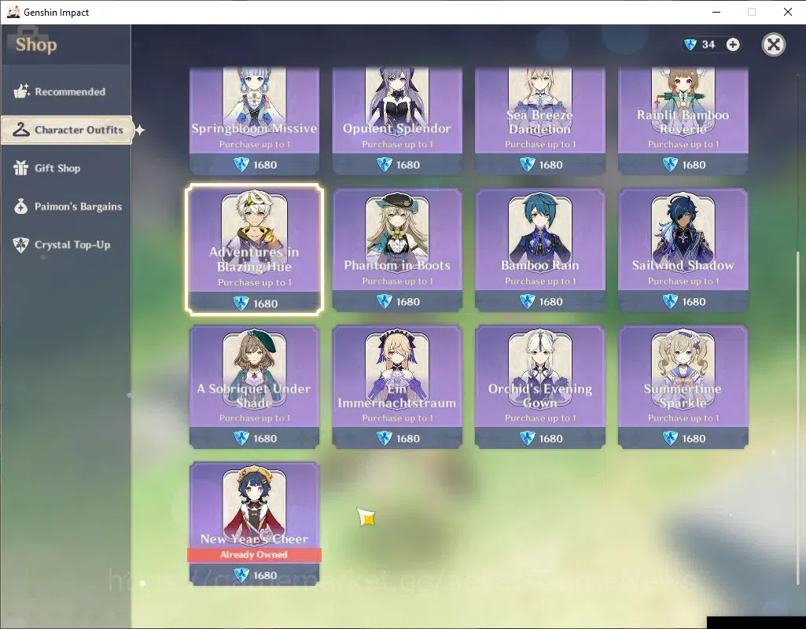The width and height of the screenshot is (806, 629).
Task: Click the crystal icon on Orchid's Evening Gown price
Action: point(527,439)
